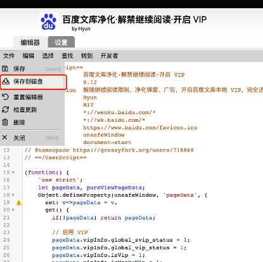Image resolution: width=263 pixels, height=262 pixels.
Task: Click the floppy disk icon beside 保存
Action: pos(5,69)
